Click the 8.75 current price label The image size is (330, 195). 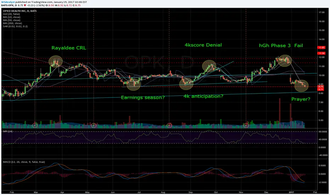coord(321,87)
